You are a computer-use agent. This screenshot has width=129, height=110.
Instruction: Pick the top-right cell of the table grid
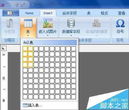point(74,49)
